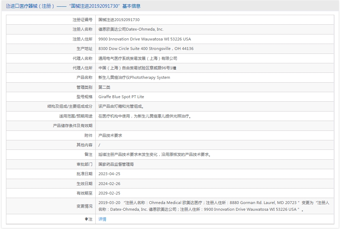Select product name 新生儿黄疸治疗仪Phototherapy System

tap(134, 77)
